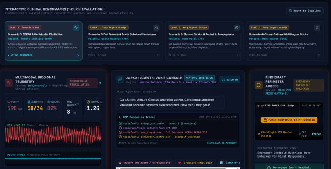The image size is (331, 169).
Task: Click the play arrow on Scenario 1 STEMI card
Action: tap(78, 55)
